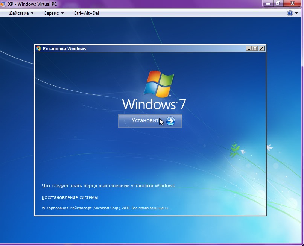
Task: Restore down the Windows Virtual PC window
Action: [x=278, y=3]
